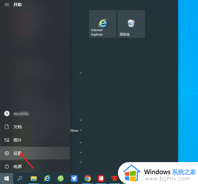
Task: Open the red square app on taskbar
Action: (101, 178)
